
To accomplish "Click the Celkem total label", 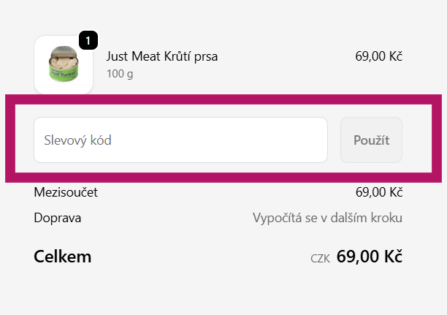I will pos(63,257).
